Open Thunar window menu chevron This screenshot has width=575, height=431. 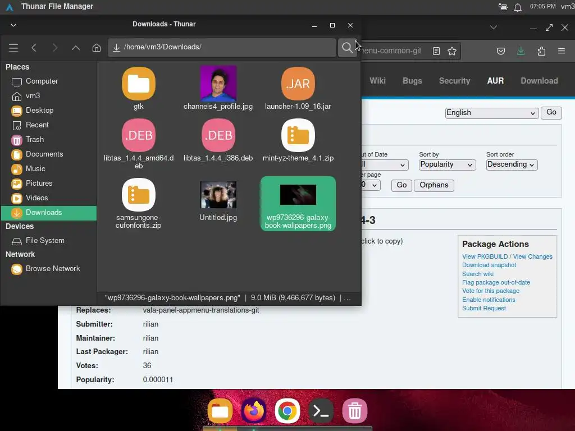tap(13, 25)
